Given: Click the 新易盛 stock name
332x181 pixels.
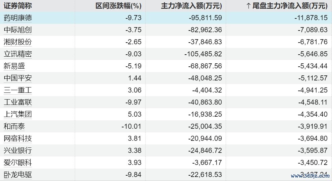Looking at the screenshot, I should click(x=14, y=66).
